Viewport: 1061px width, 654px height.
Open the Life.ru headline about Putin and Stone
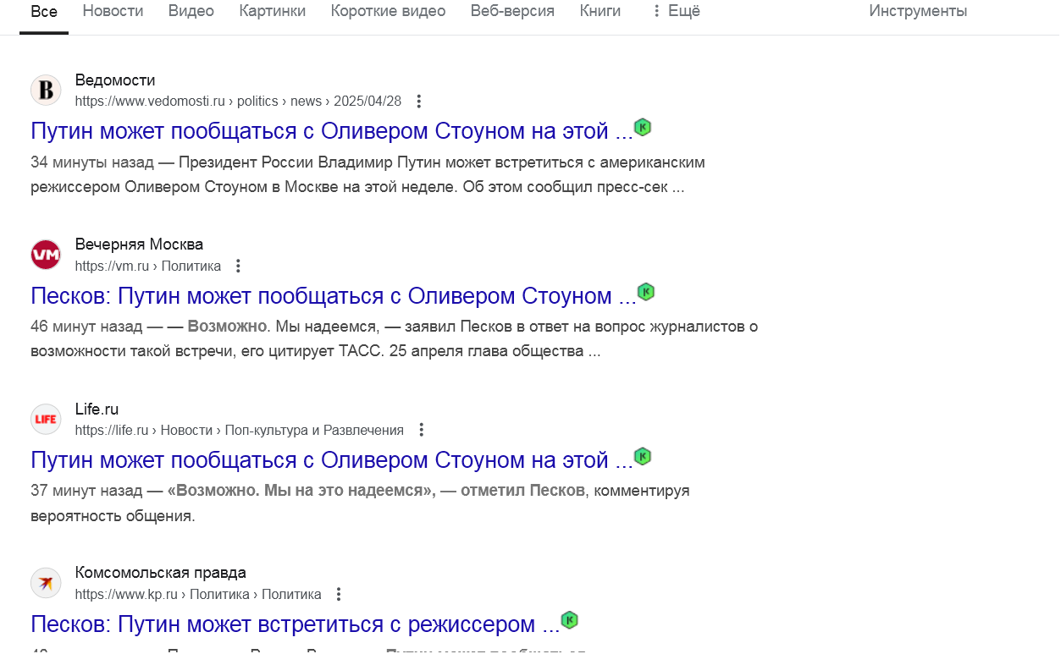(332, 459)
